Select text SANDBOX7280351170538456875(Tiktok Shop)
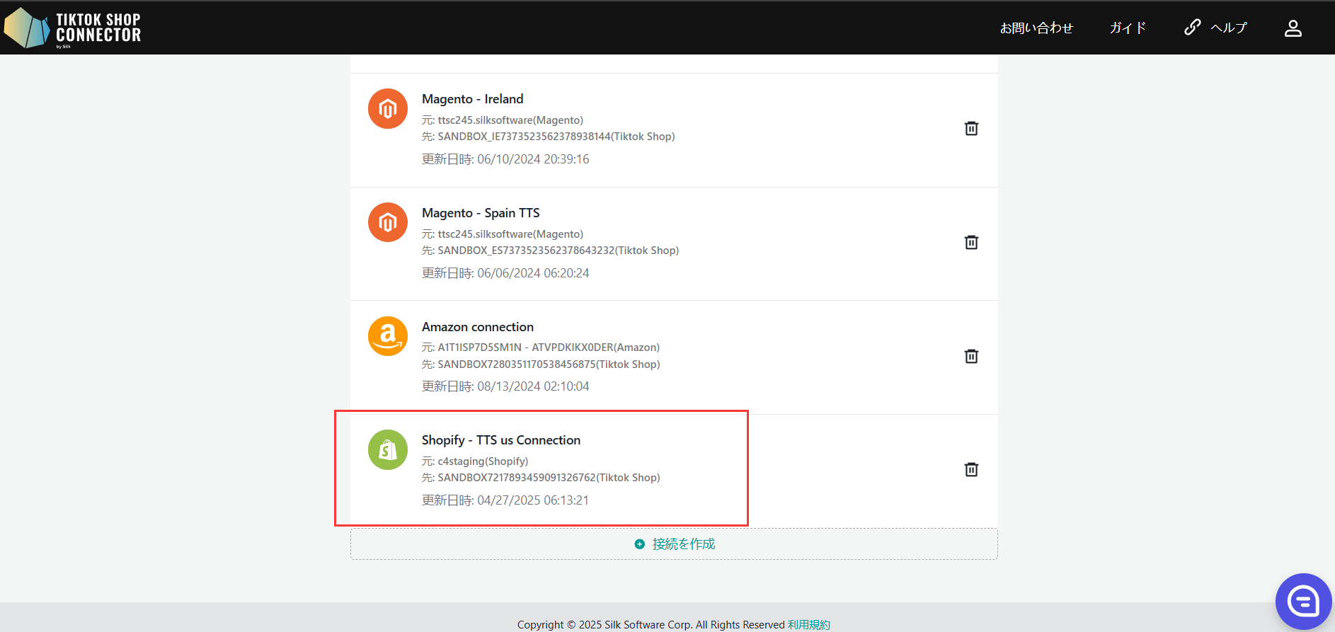The image size is (1335, 632). [x=549, y=364]
